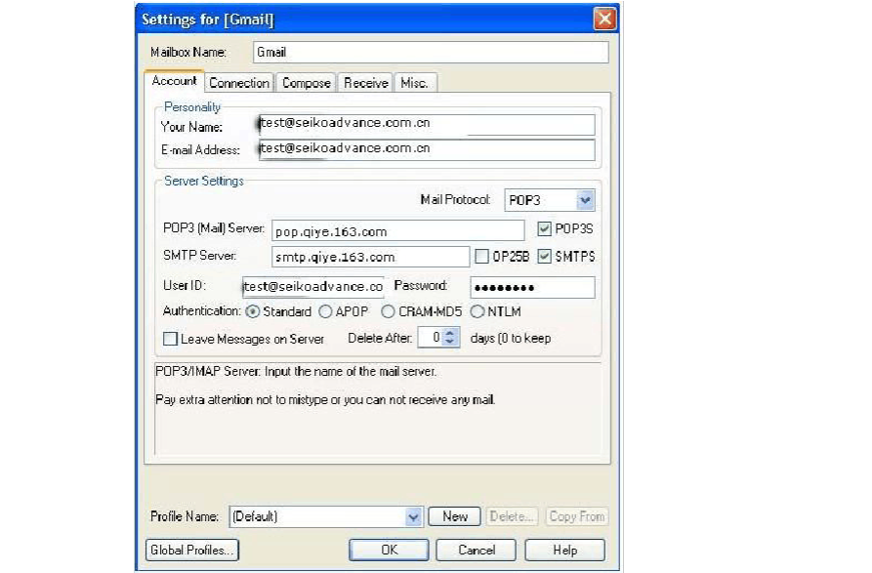Image resolution: width=872 pixels, height=573 pixels.
Task: Click the New profile button
Action: [x=454, y=516]
